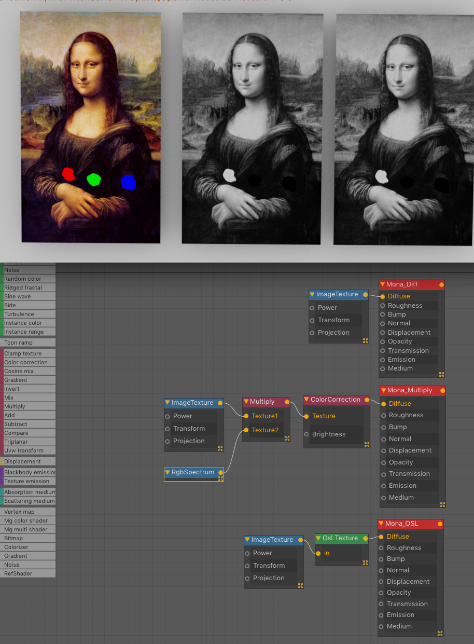Add a Cosine mix node from list

tap(28, 371)
